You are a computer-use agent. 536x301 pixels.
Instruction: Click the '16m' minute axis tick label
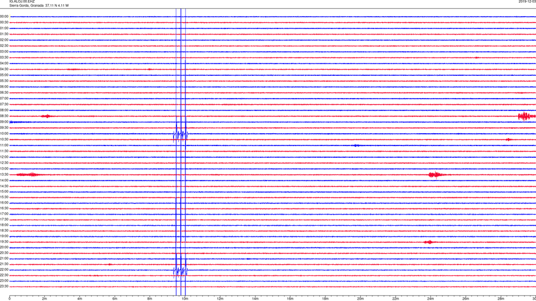[290, 299]
